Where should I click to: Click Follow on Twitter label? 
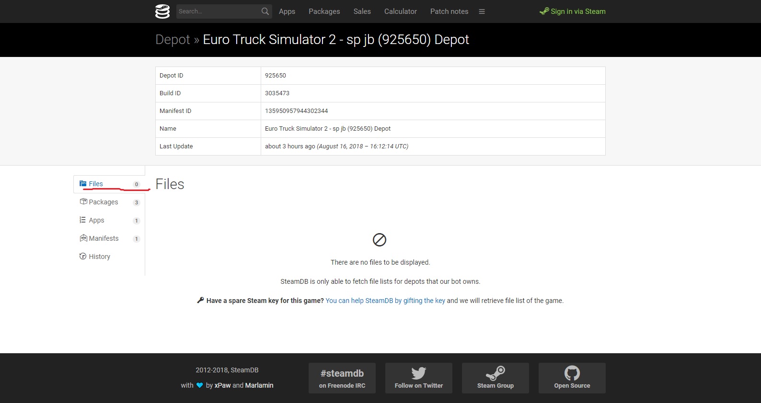[419, 386]
